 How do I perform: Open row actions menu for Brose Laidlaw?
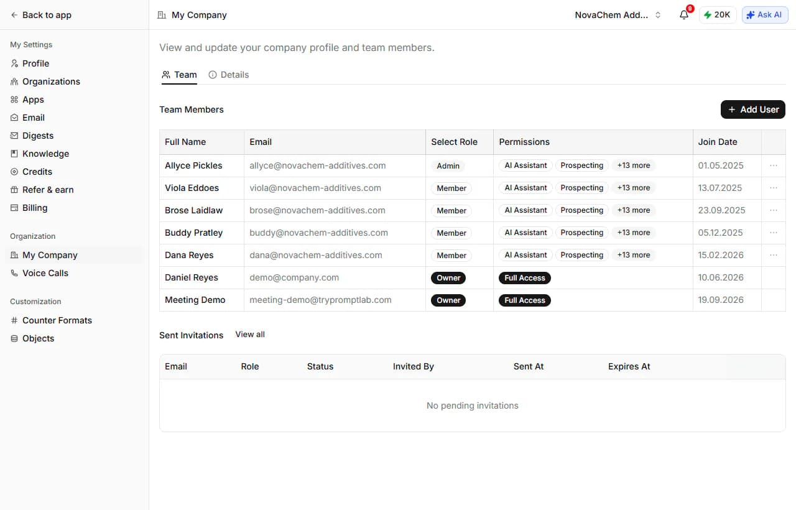tap(774, 210)
